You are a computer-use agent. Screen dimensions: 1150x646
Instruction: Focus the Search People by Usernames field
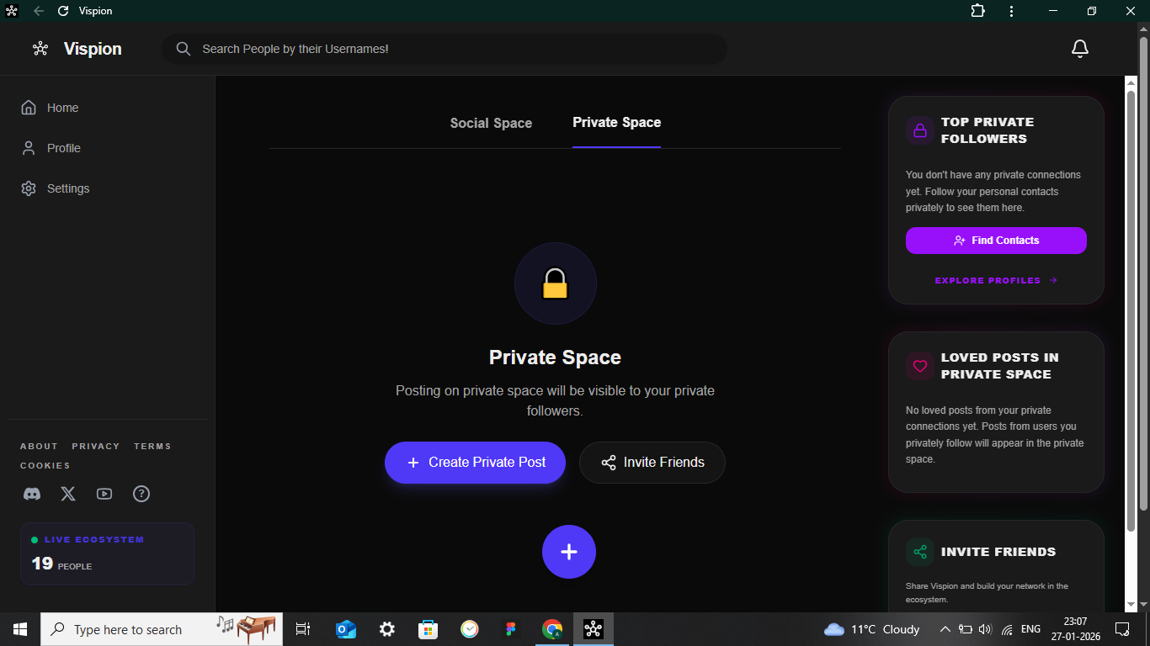tap(445, 49)
